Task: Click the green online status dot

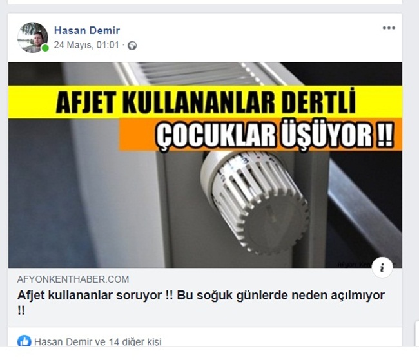Action: pos(45,48)
